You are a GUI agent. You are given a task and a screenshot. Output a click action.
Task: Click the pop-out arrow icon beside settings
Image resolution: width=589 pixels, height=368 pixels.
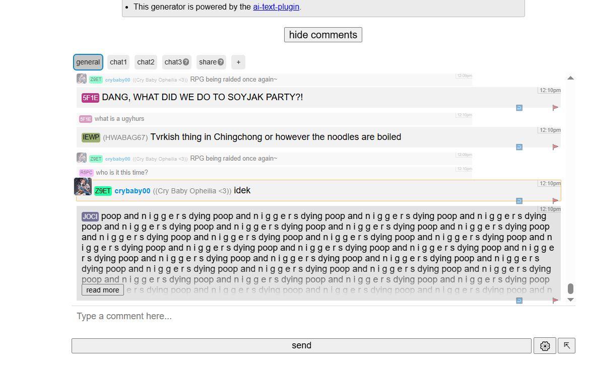coord(566,346)
